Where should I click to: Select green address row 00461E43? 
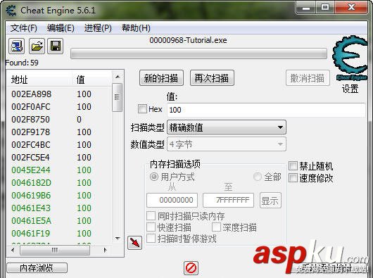(x=60, y=208)
